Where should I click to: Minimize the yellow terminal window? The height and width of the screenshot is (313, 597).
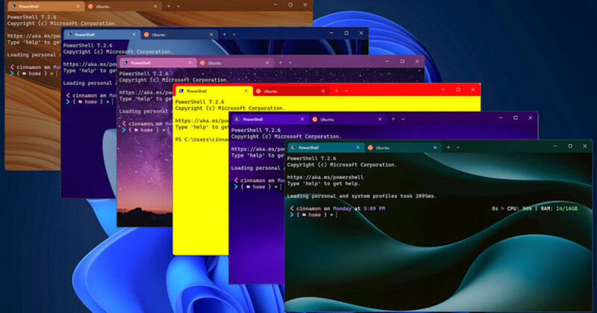(x=443, y=90)
